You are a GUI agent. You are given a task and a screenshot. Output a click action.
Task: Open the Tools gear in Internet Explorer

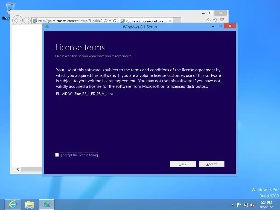tap(222, 20)
